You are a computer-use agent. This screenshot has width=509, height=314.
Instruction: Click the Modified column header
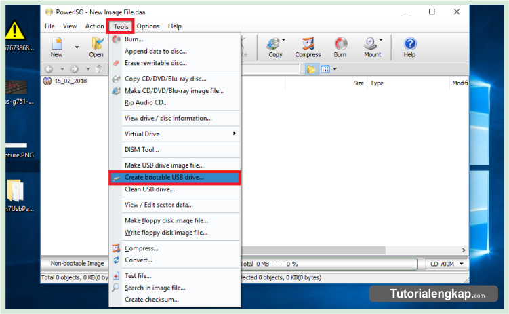click(x=460, y=83)
